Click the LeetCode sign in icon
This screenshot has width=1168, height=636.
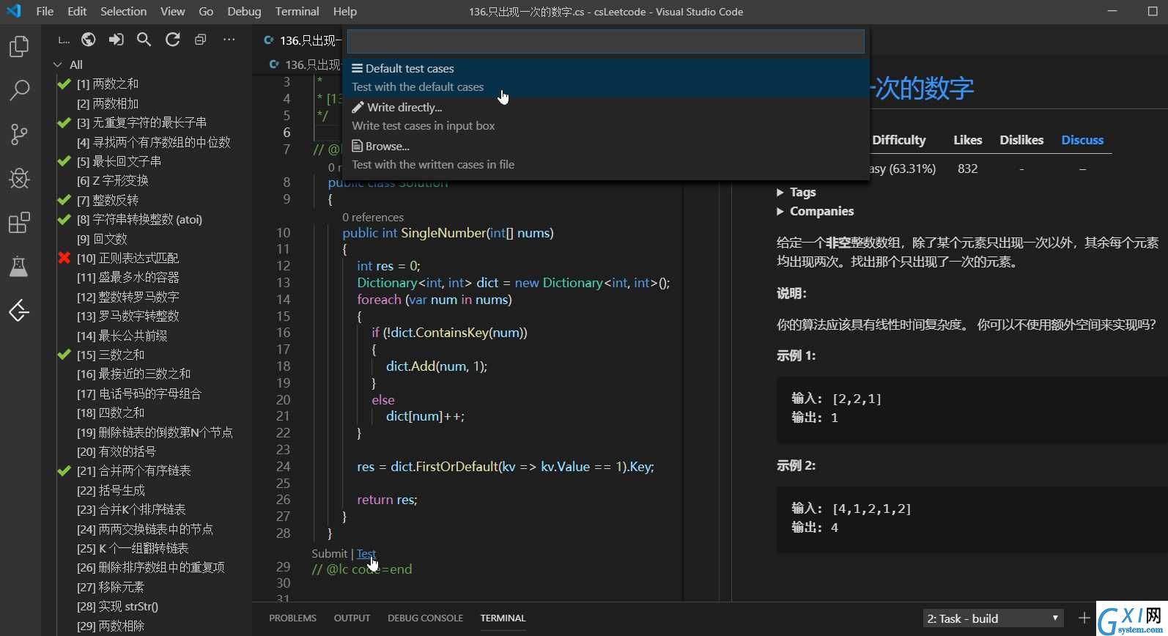click(x=117, y=40)
